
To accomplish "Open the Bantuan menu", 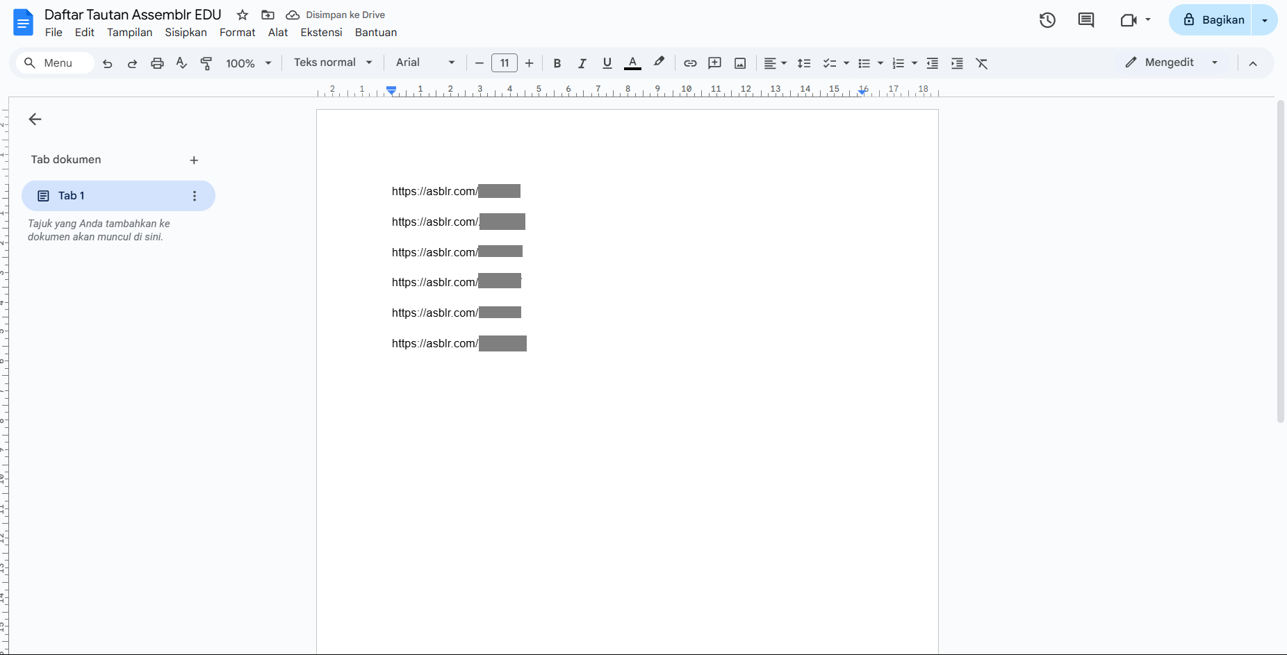I will click(x=376, y=33).
